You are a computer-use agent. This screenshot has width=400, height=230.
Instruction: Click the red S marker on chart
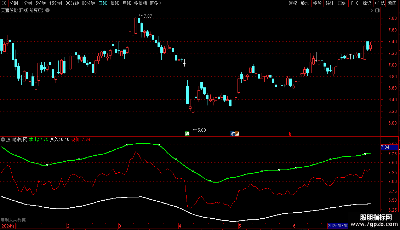(290, 134)
